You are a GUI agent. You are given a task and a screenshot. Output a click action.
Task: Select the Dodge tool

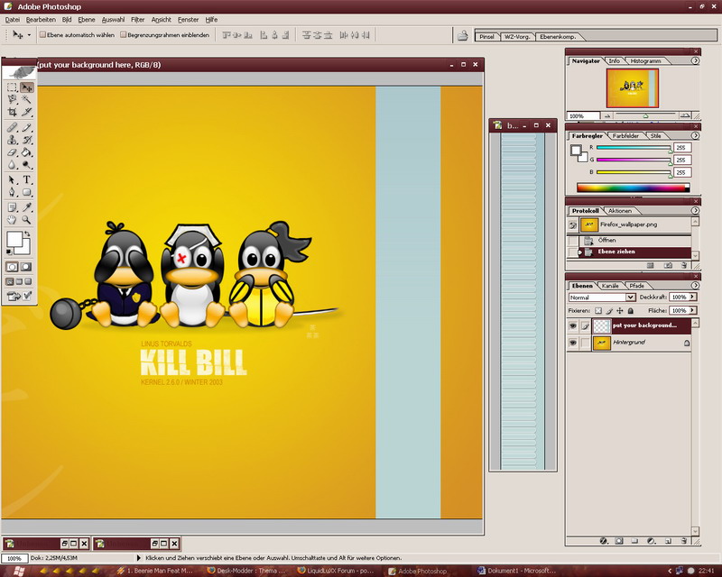(x=27, y=165)
